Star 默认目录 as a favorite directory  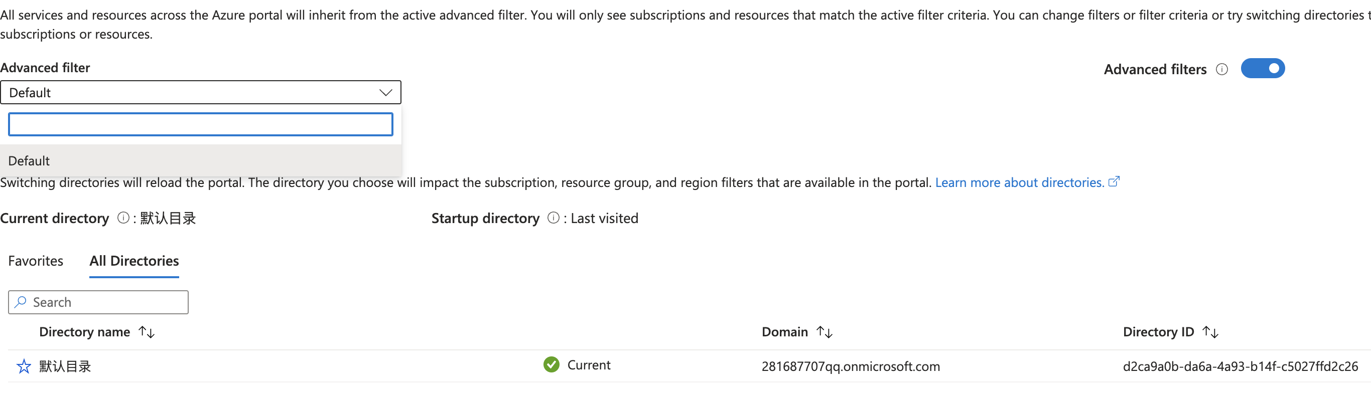pos(24,365)
